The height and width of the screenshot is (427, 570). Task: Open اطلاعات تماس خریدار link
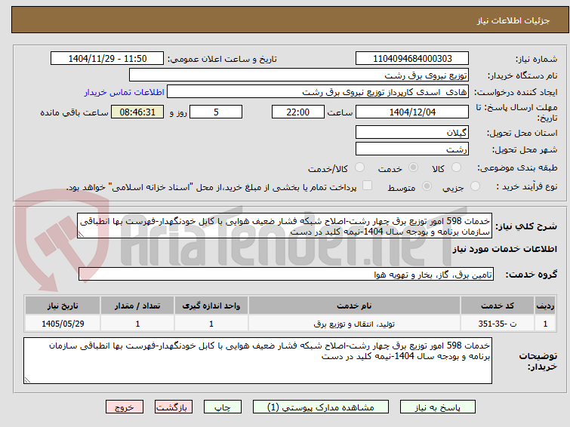tap(125, 92)
